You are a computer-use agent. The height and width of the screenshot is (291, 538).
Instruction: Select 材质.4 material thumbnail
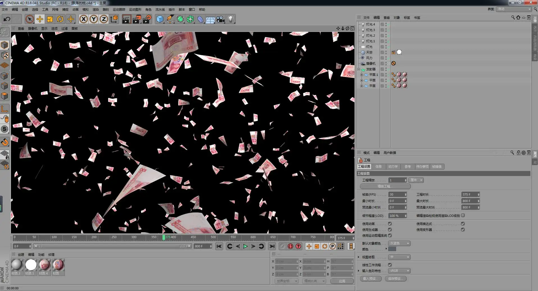44,265
